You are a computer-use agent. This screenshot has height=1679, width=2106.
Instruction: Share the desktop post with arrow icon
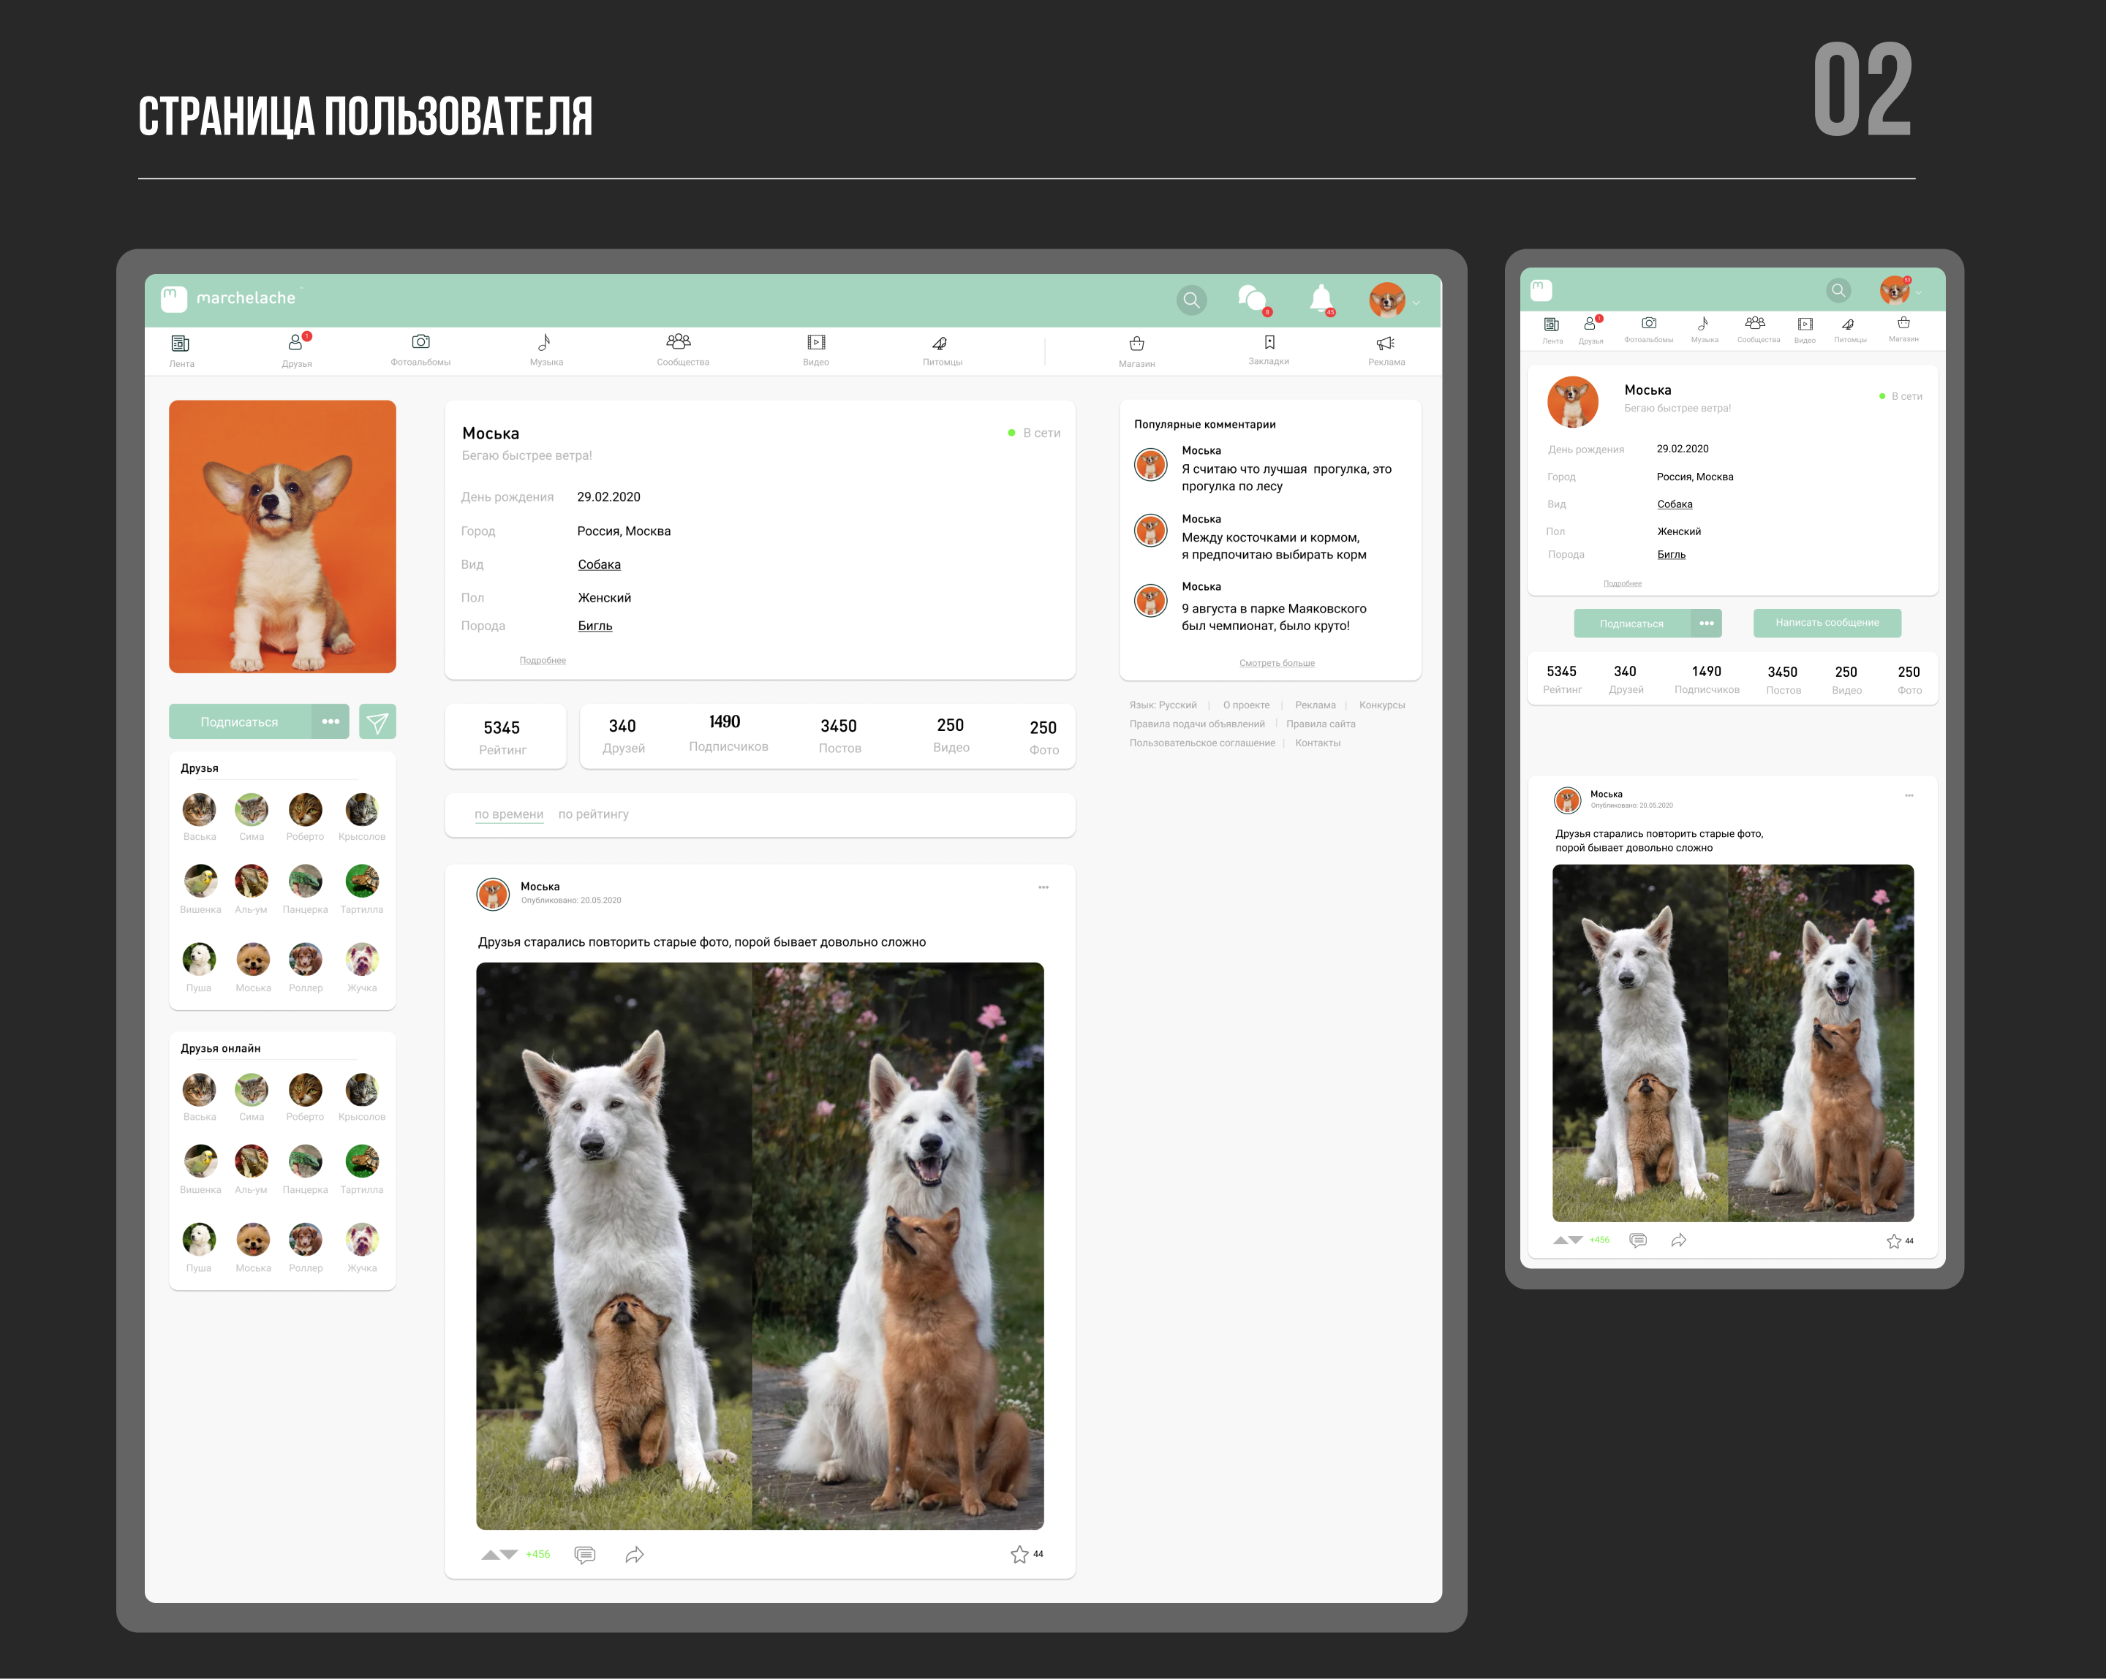click(x=635, y=1555)
